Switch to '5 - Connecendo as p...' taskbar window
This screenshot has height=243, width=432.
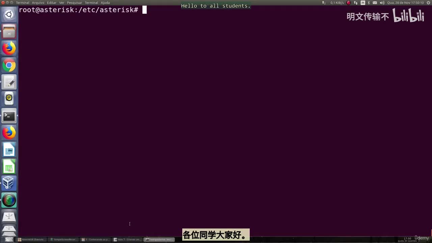(x=96, y=240)
